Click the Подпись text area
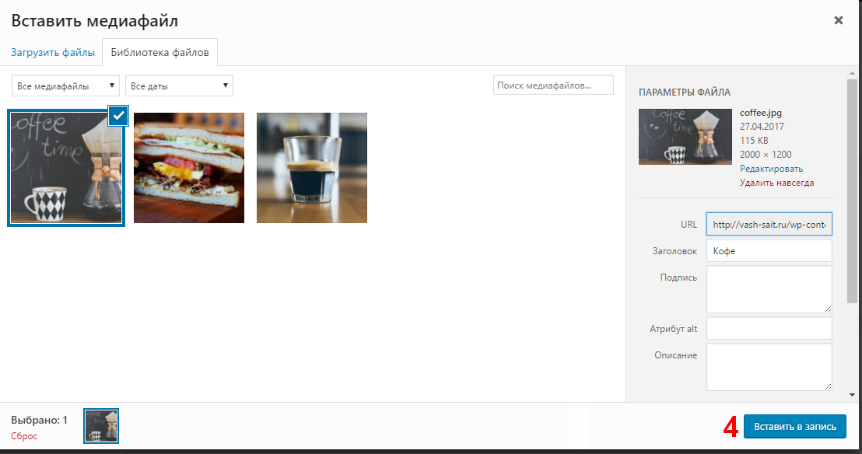 769,289
